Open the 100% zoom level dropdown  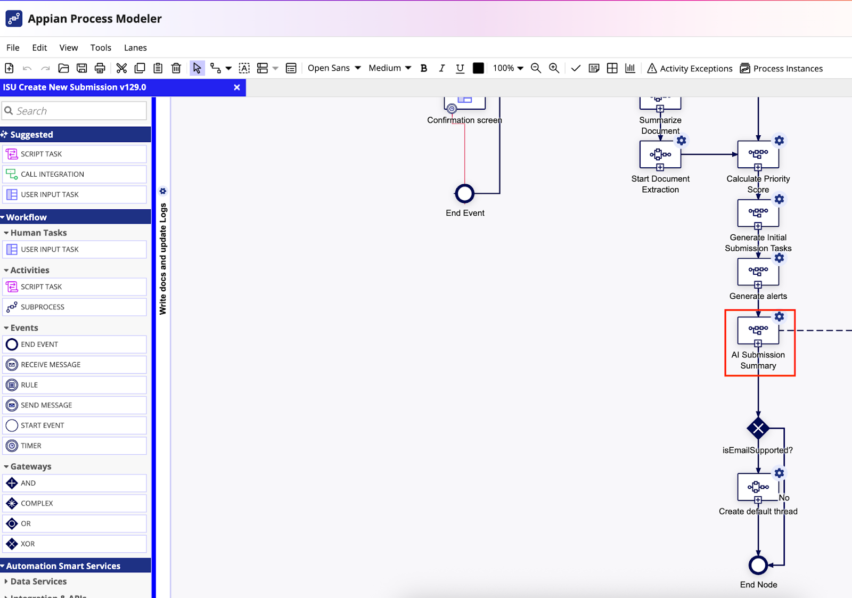(508, 68)
